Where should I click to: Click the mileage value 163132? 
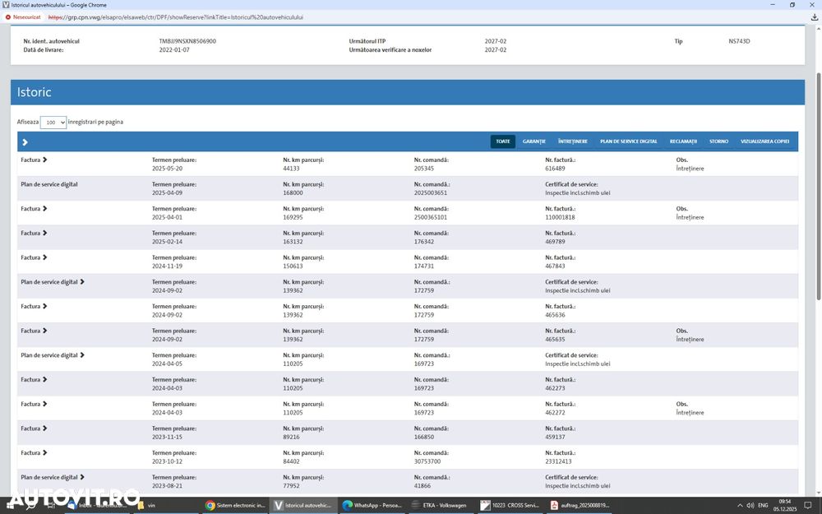[293, 242]
